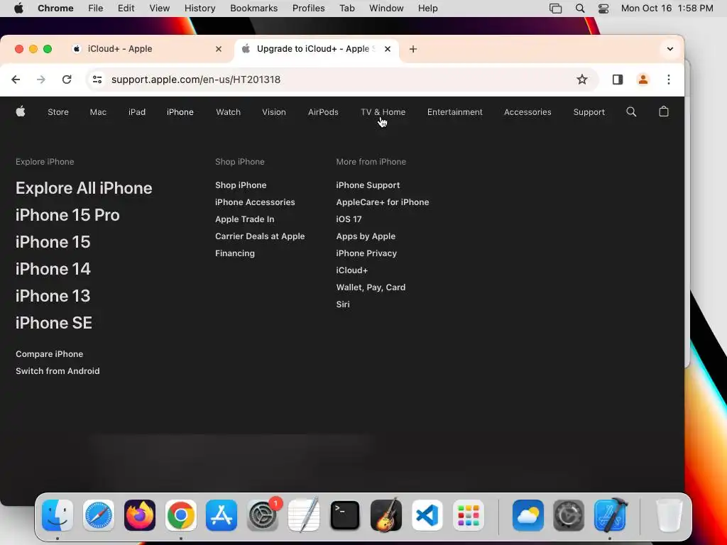727x545 pixels.
Task: Click Entertainment in Apple navigation
Action: (x=455, y=112)
